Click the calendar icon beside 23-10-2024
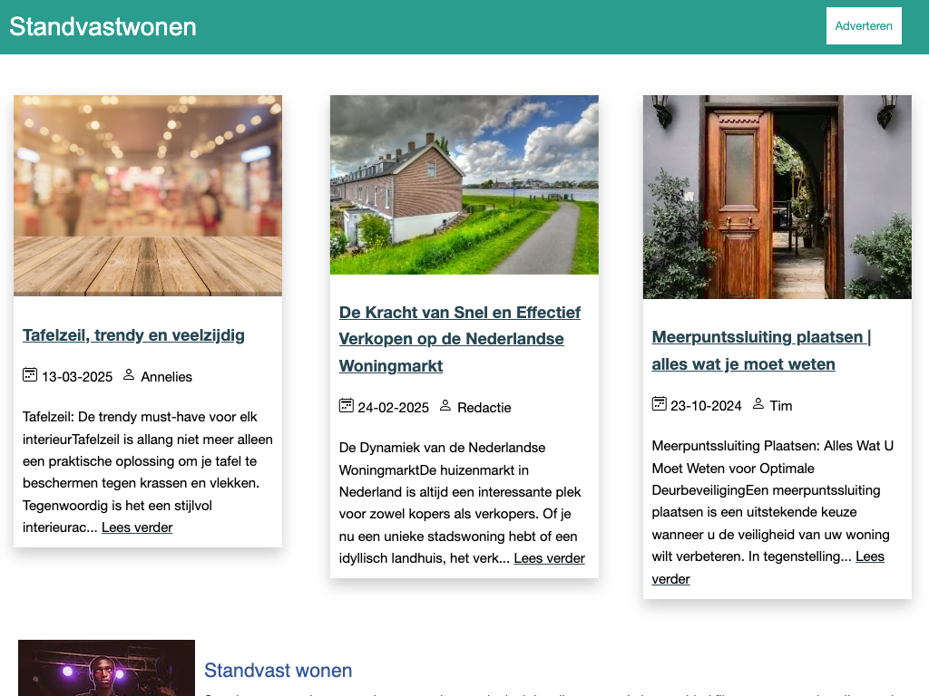Viewport: 929px width, 696px height. pyautogui.click(x=660, y=404)
